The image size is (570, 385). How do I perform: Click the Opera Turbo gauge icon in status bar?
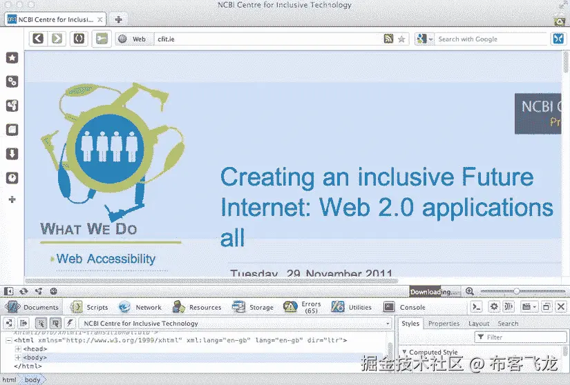(54, 291)
